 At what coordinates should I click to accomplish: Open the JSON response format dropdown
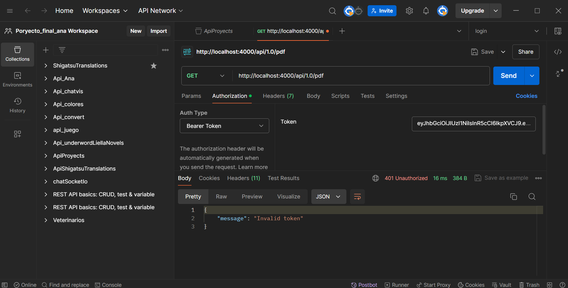[329, 197]
